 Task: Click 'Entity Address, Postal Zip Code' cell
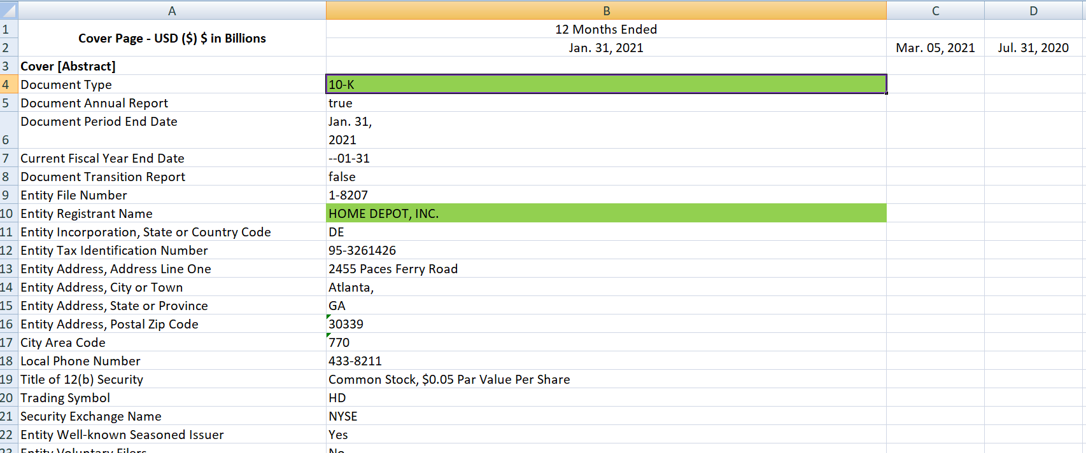[x=172, y=324]
